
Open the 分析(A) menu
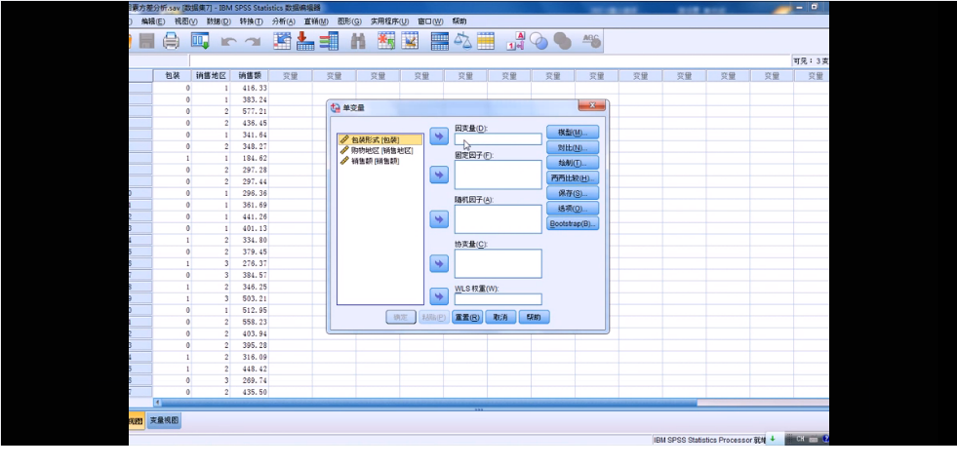pyautogui.click(x=285, y=20)
